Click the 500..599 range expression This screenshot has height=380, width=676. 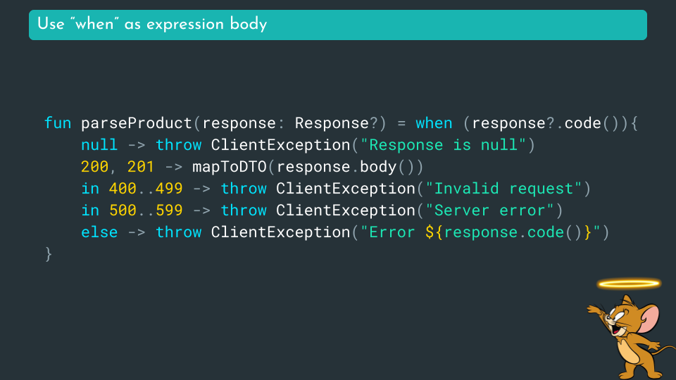pos(146,210)
